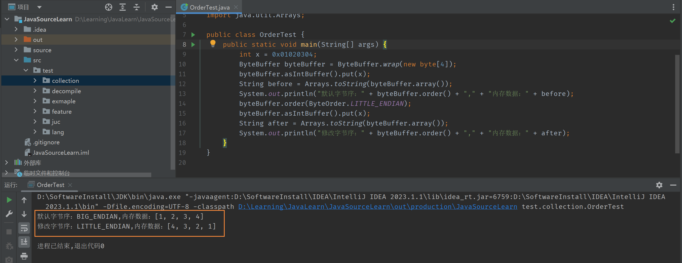This screenshot has width=682, height=263.
Task: Click the locate/select opened file crosshair icon
Action: point(108,7)
